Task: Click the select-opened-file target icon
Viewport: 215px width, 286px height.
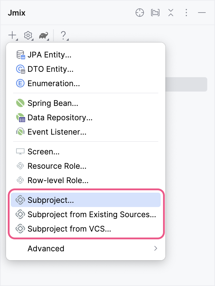Action: 139,13
